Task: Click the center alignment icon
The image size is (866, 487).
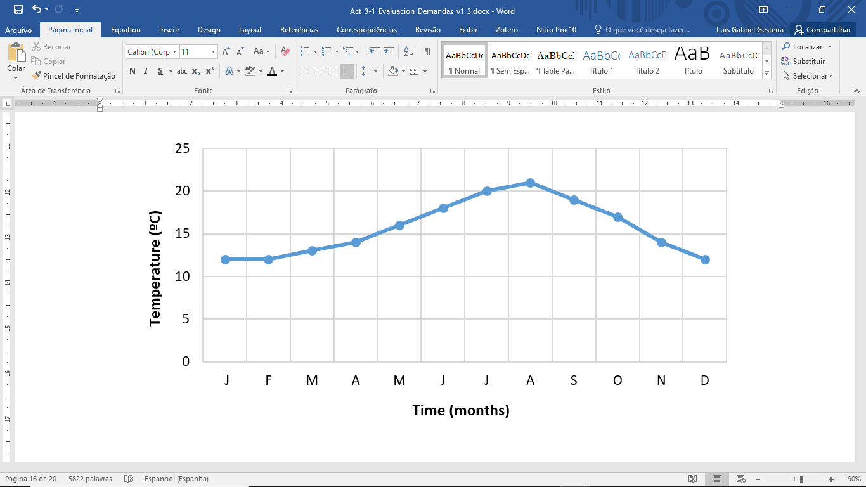Action: [319, 71]
